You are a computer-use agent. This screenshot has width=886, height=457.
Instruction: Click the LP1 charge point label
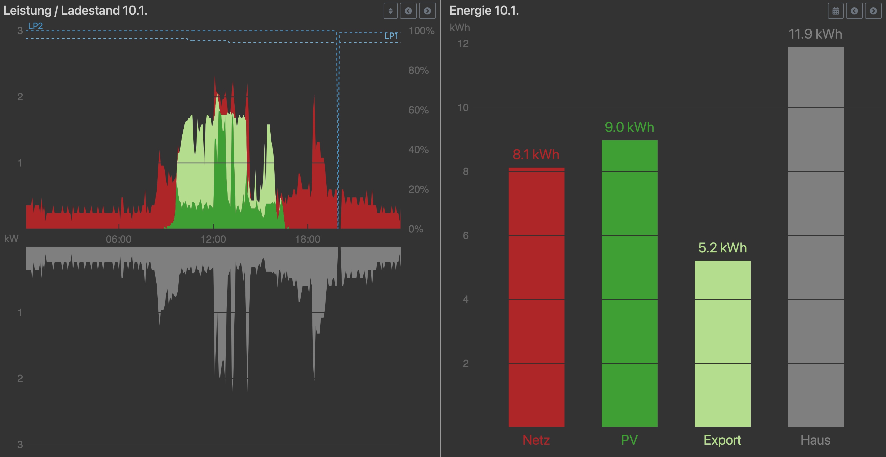pos(391,36)
